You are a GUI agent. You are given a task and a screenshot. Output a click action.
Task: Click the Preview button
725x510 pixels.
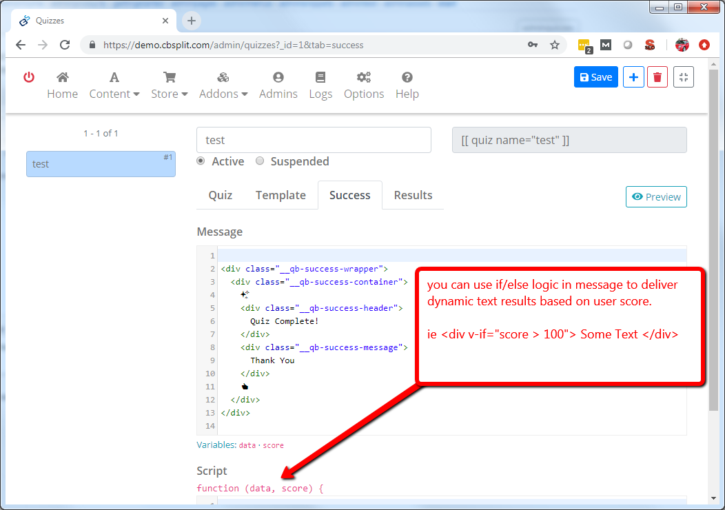pos(656,197)
